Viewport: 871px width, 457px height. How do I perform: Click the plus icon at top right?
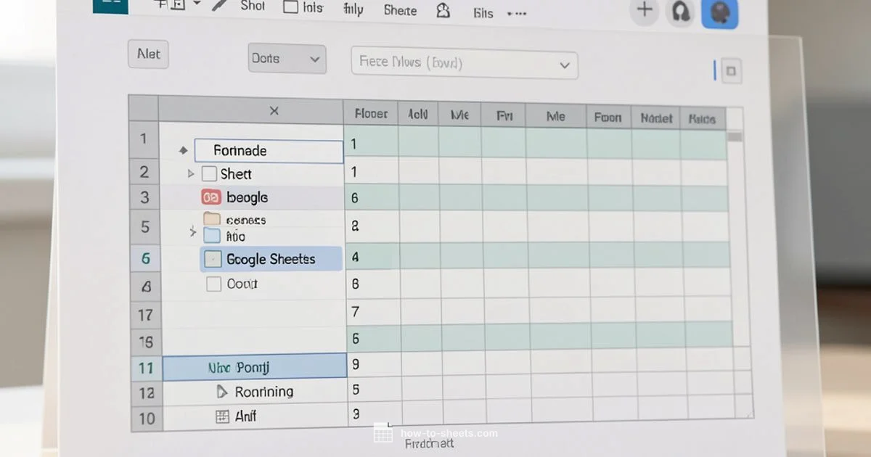click(x=644, y=10)
